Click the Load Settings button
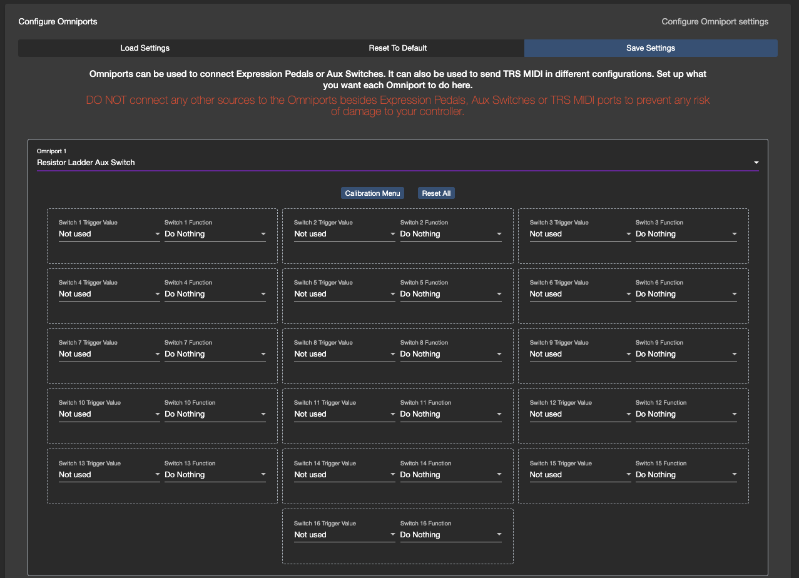 pos(145,48)
